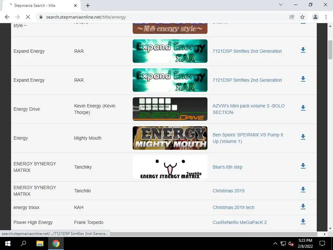View site security lock info
333x250 pixels.
click(x=41, y=17)
